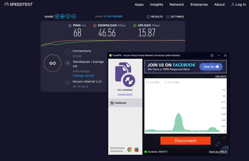The image size is (249, 161).
Task: Click the bandwidth graph peak
Action: pos(179,114)
